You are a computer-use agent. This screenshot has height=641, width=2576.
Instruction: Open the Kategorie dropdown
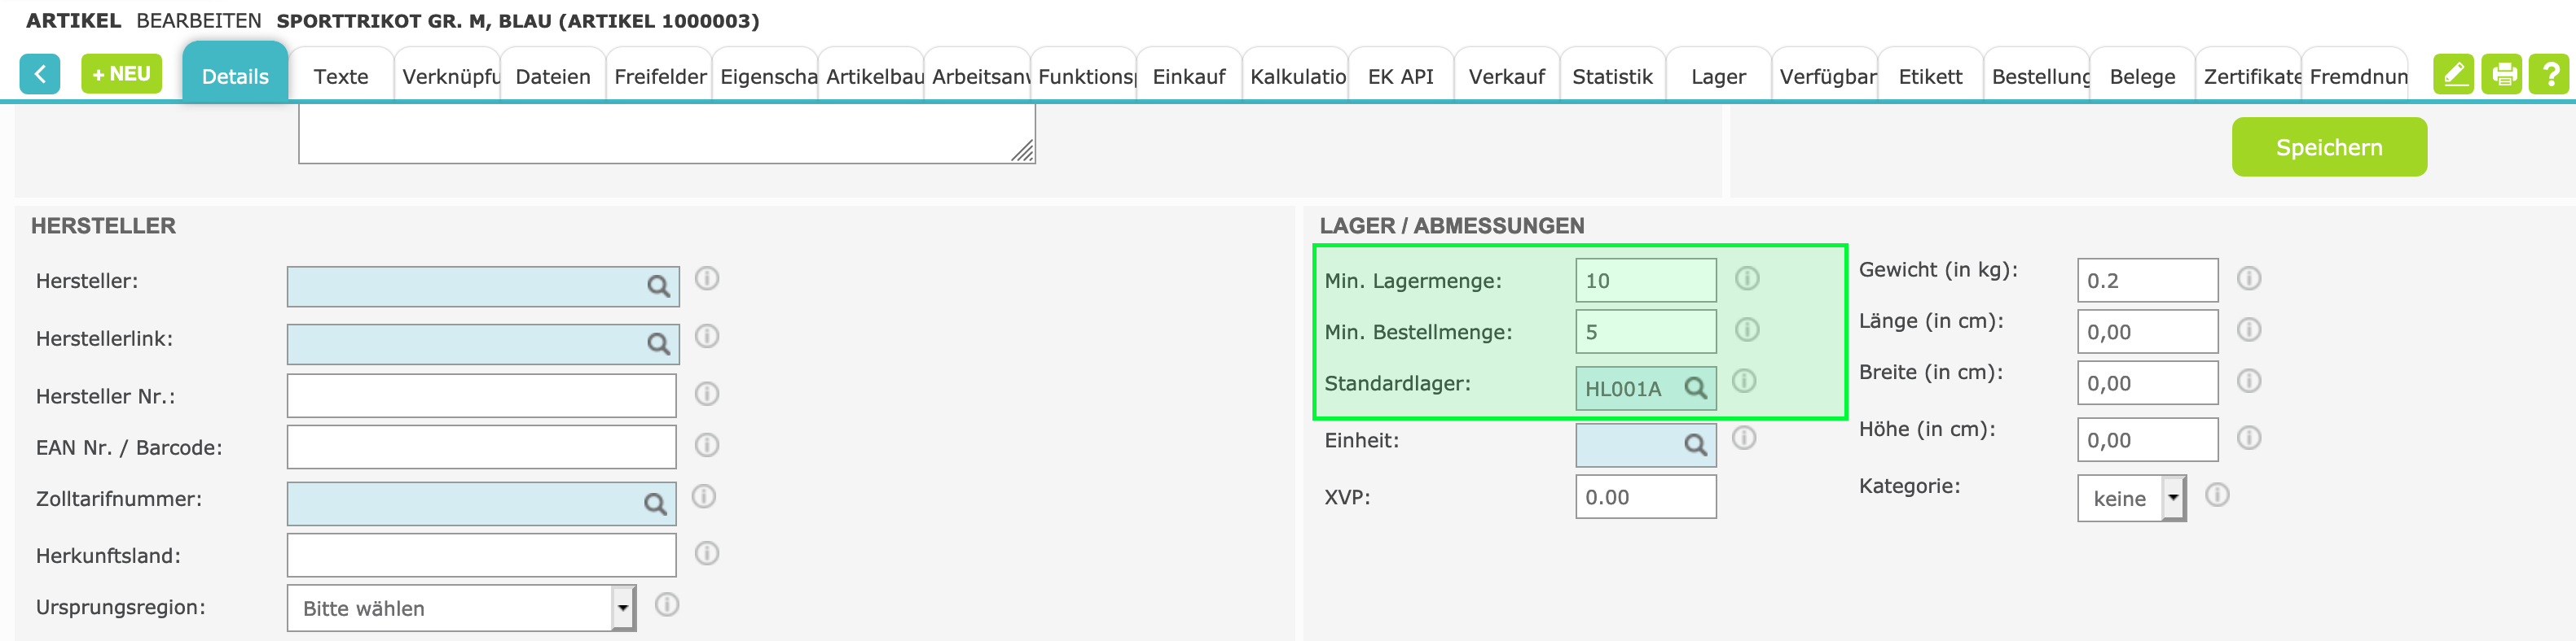pyautogui.click(x=2173, y=497)
